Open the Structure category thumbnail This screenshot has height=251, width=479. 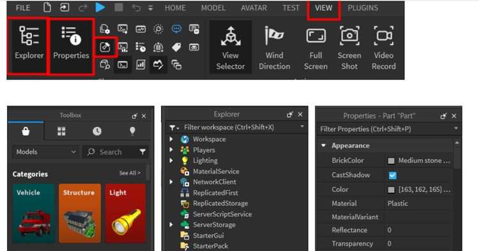click(x=80, y=213)
